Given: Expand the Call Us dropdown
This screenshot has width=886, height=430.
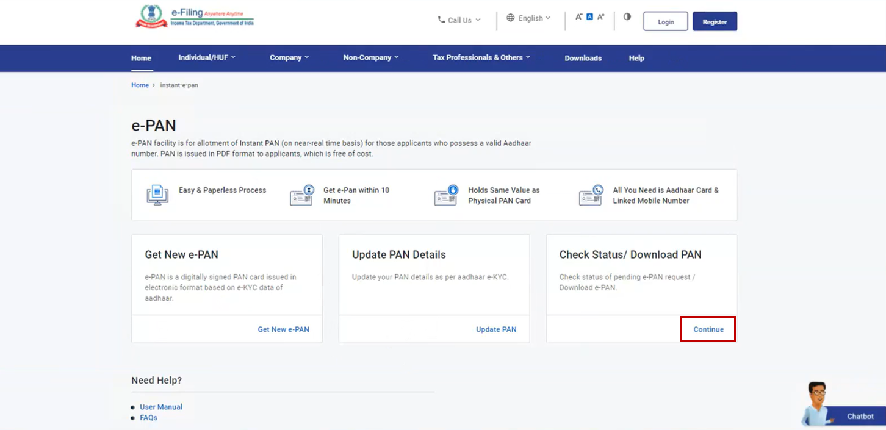Looking at the screenshot, I should click(459, 20).
